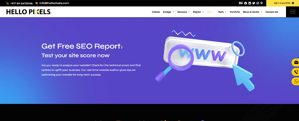Expand the Tech dropdown menu
This screenshot has height=121, width=299.
[x=222, y=12]
